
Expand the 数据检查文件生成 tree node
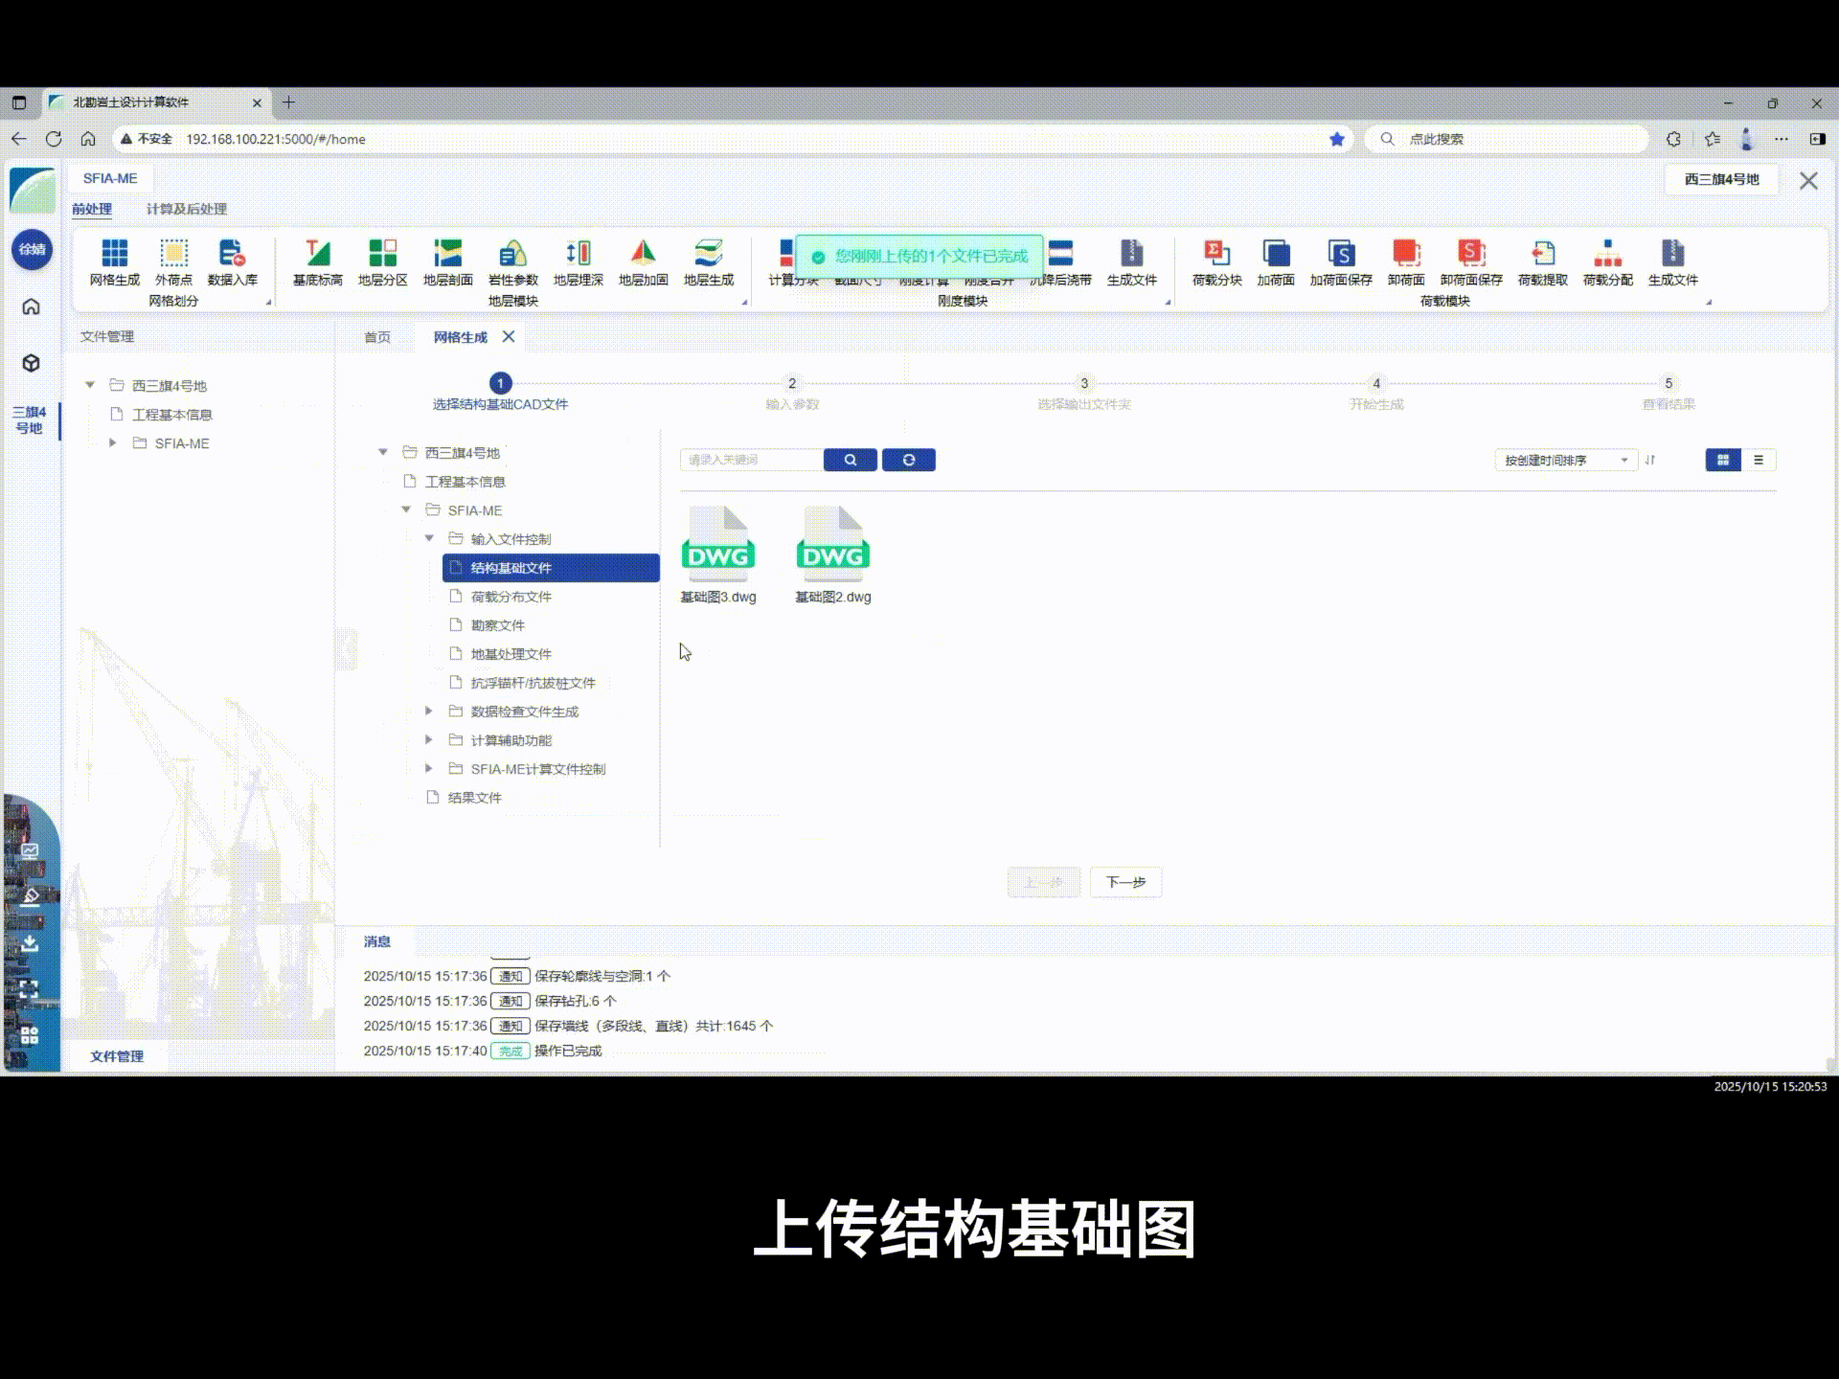(x=429, y=711)
